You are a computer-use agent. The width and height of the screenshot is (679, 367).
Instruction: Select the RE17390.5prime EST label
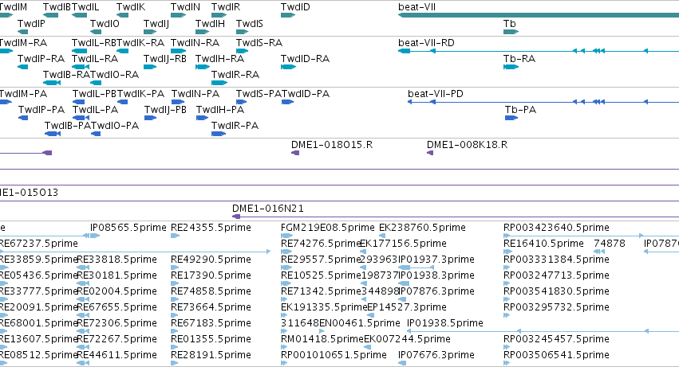[211, 275]
